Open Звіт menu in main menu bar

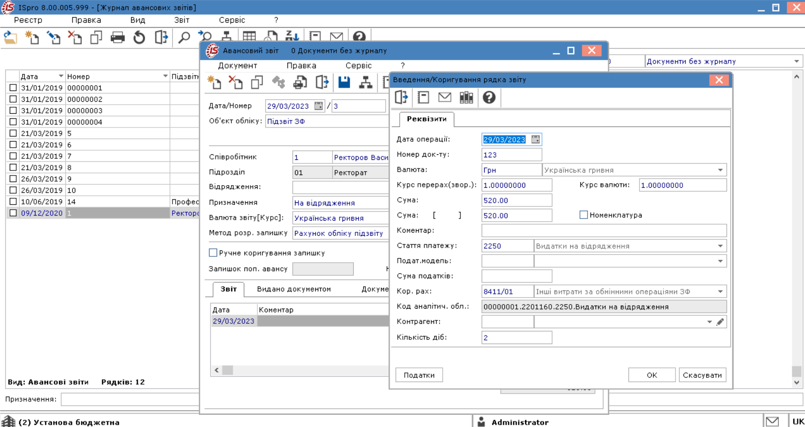tap(182, 20)
